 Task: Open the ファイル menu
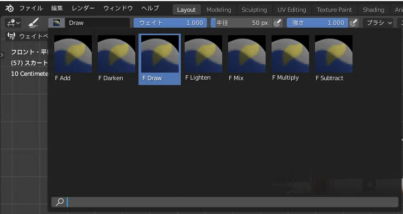click(x=31, y=9)
